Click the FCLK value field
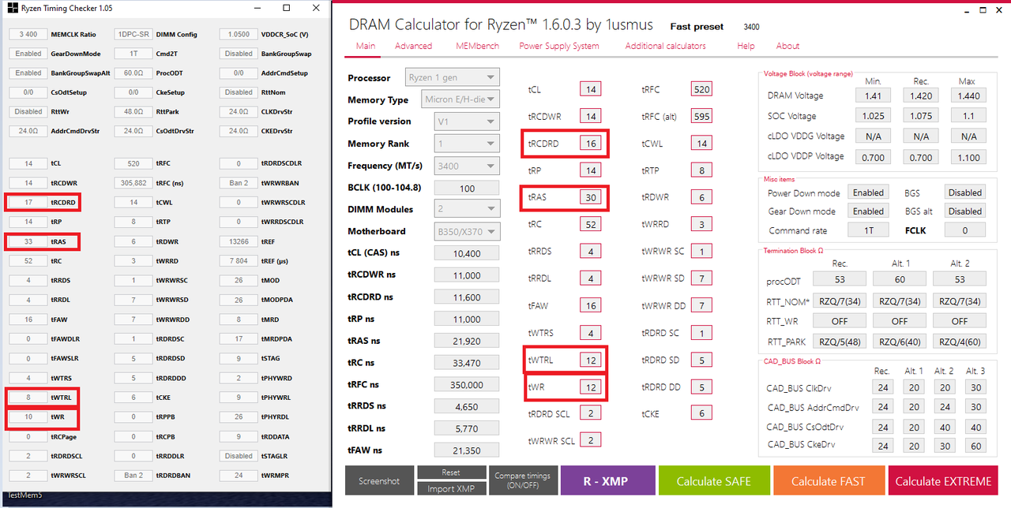 pyautogui.click(x=965, y=230)
